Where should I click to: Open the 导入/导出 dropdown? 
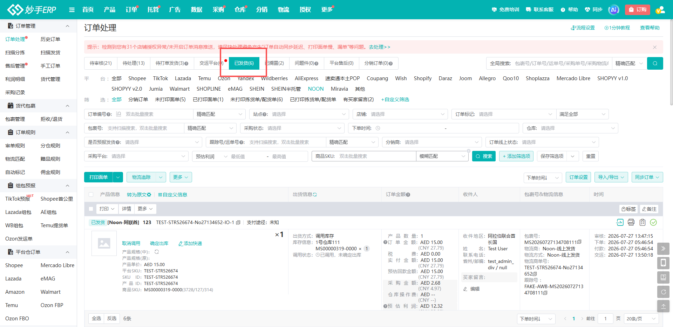(x=611, y=178)
